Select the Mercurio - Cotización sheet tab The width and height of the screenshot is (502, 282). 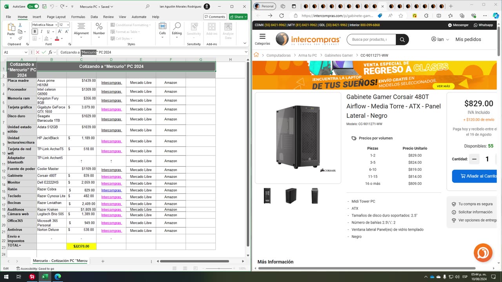60,261
